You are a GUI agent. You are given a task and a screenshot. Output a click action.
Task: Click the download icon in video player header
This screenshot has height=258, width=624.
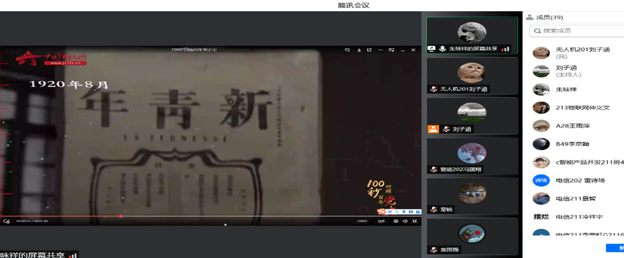(359, 50)
